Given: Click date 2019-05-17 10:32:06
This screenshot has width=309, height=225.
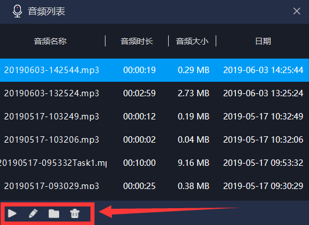Looking at the screenshot, I should pos(263,140).
